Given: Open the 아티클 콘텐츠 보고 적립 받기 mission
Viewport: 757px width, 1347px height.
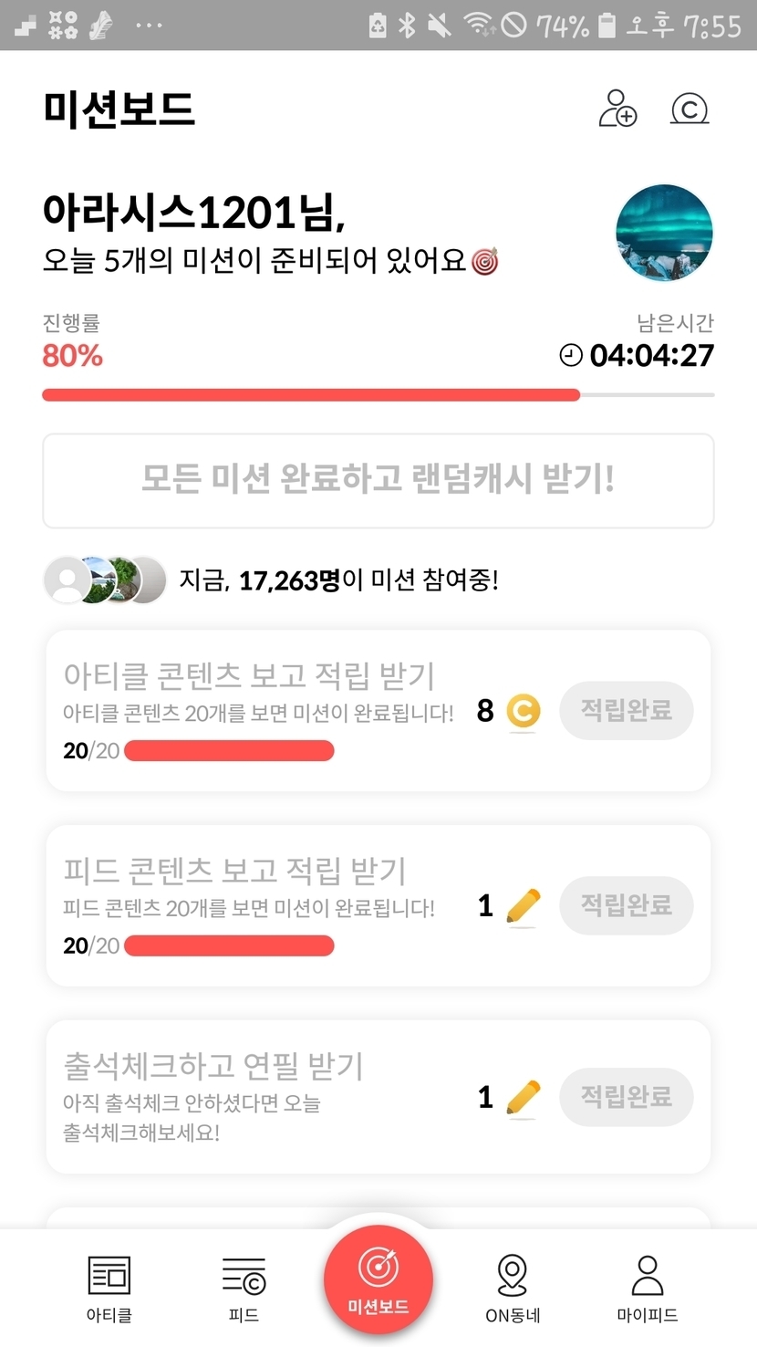Looking at the screenshot, I should coord(249,676).
